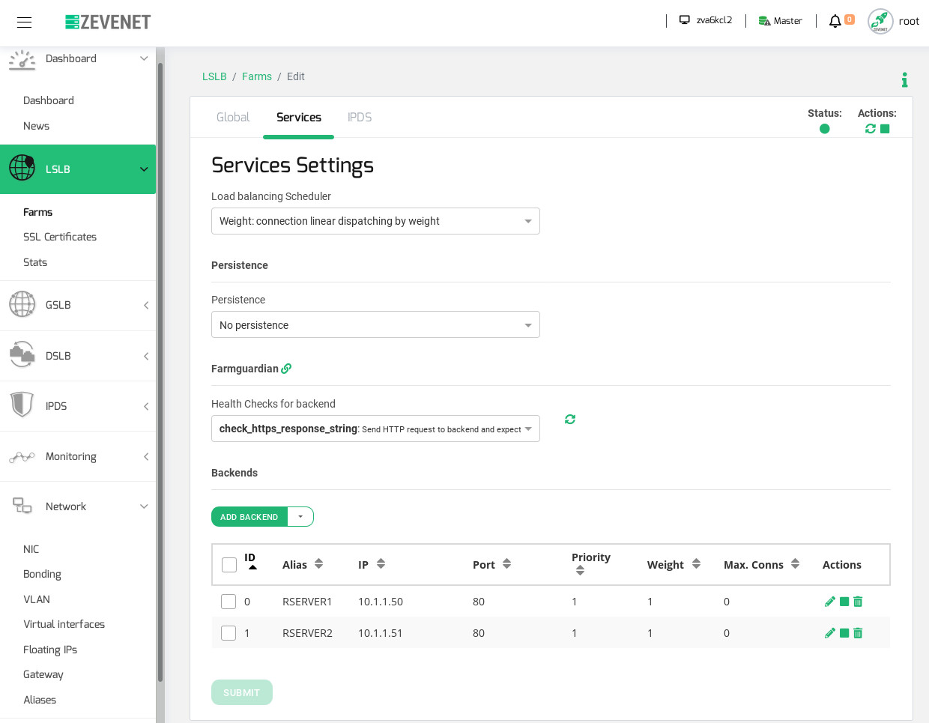Screen dimensions: 929x723
Task: Stop the farm using Actions square icon
Action: (x=885, y=129)
